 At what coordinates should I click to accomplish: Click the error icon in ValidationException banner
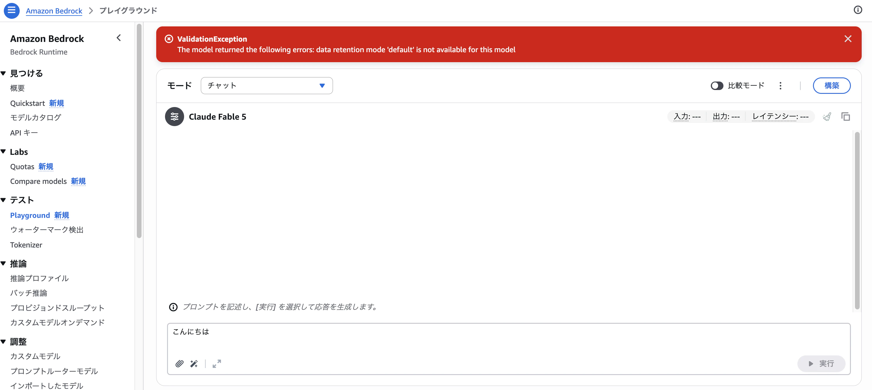tap(169, 39)
